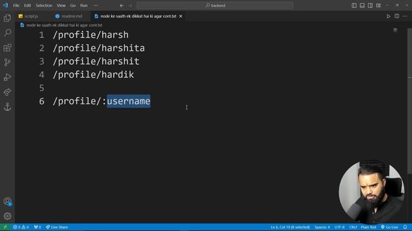Change language mode Plain Text
Viewport: 412px width, 231px height.
coord(368,227)
